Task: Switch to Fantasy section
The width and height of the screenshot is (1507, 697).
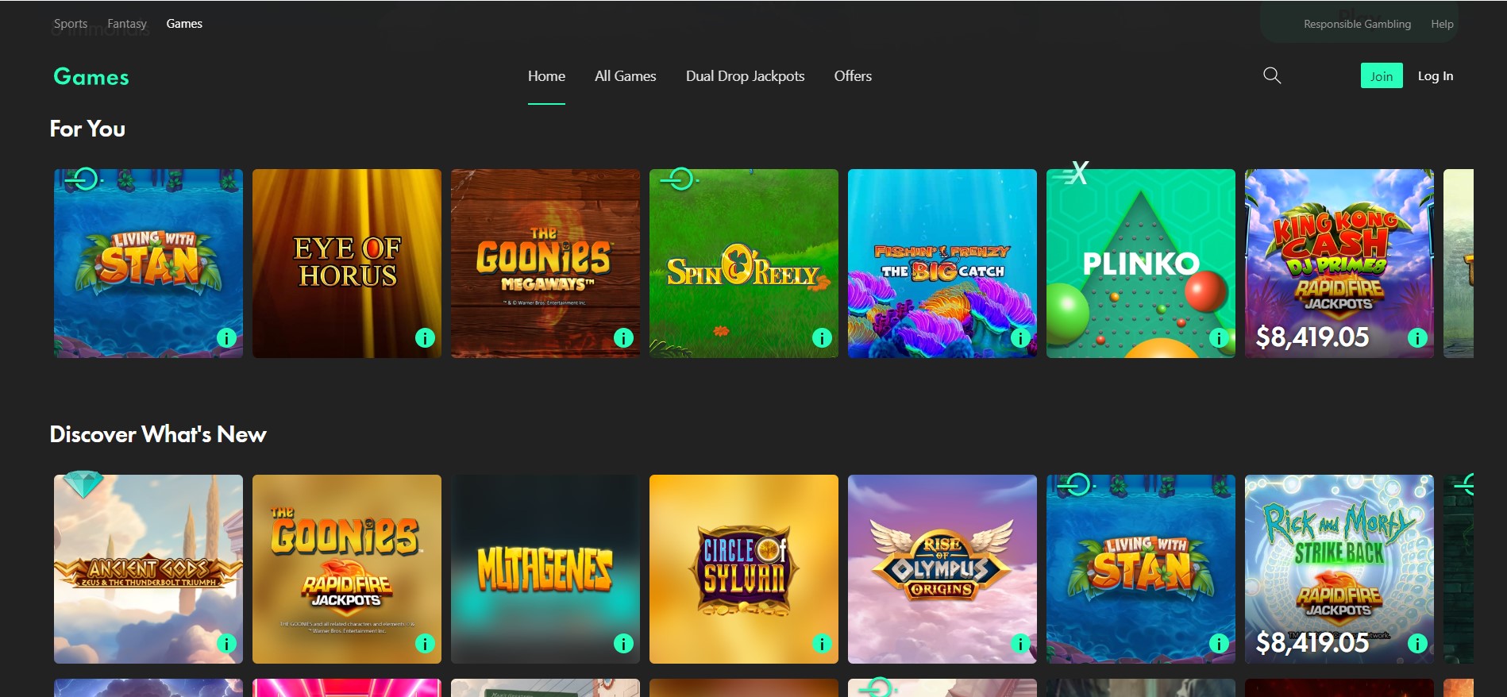Action: [127, 24]
